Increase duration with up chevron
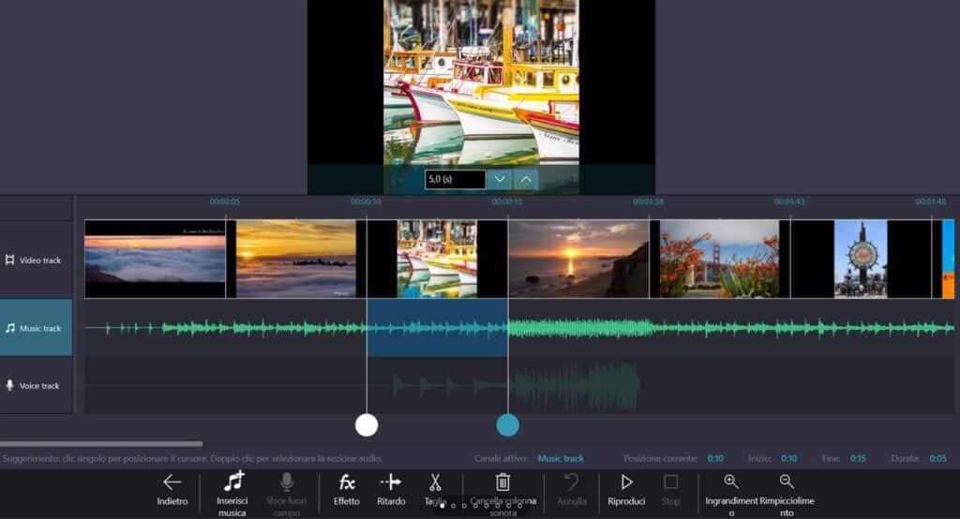Image resolution: width=960 pixels, height=519 pixels. click(x=526, y=179)
